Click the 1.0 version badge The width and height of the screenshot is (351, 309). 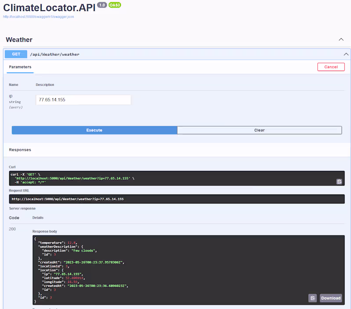coord(102,5)
